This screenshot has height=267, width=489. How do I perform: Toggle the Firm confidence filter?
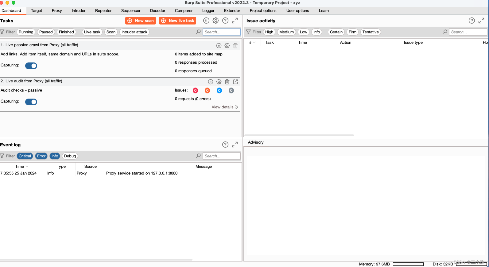click(352, 32)
